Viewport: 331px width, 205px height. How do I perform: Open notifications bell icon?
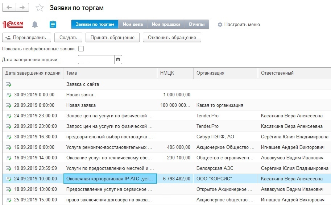(35, 25)
